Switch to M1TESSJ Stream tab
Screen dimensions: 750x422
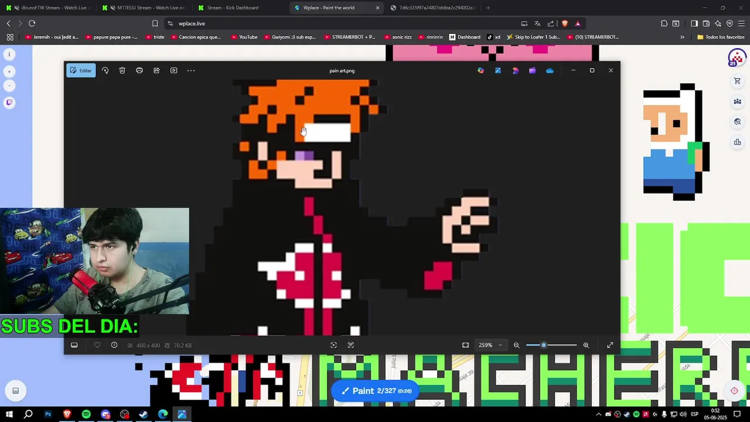tap(144, 8)
